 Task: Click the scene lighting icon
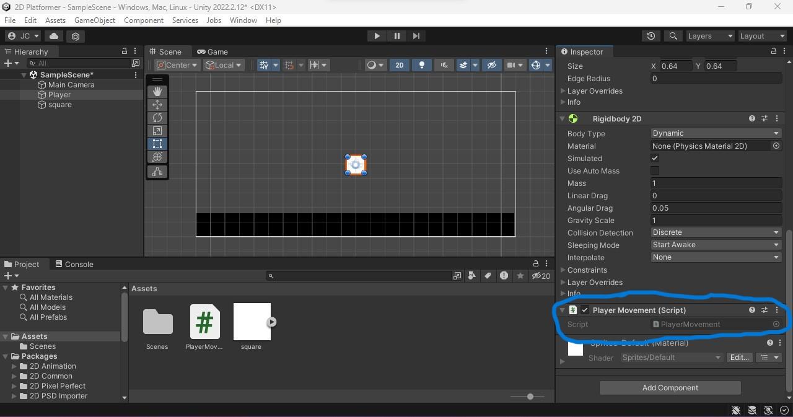pyautogui.click(x=422, y=64)
